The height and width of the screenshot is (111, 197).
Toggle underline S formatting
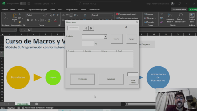tap(36, 20)
